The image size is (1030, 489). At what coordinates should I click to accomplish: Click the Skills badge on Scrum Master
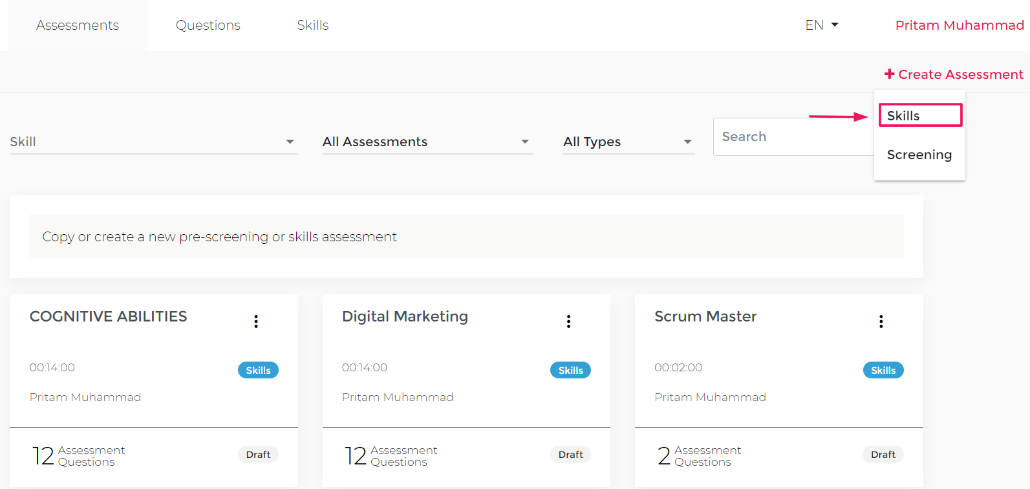(883, 370)
